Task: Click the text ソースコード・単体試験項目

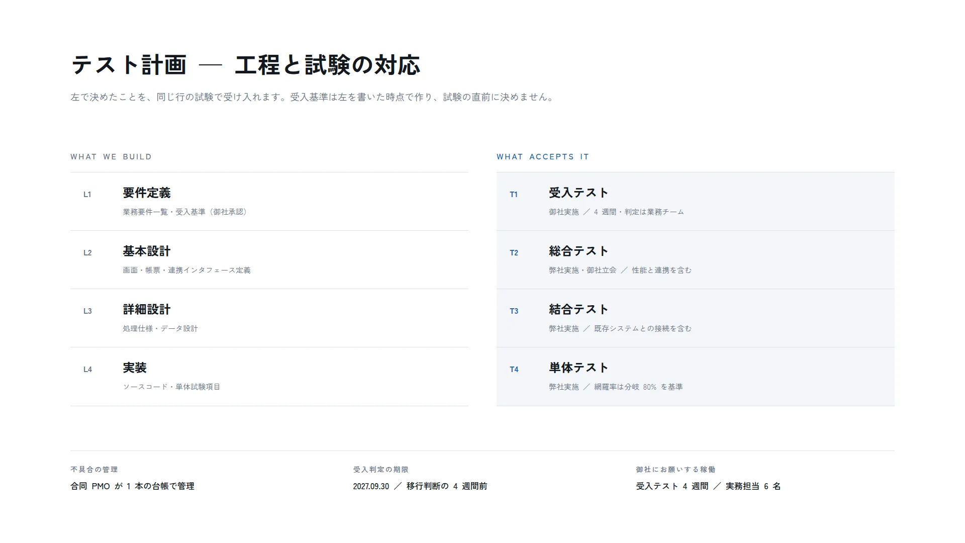Action: pos(171,387)
